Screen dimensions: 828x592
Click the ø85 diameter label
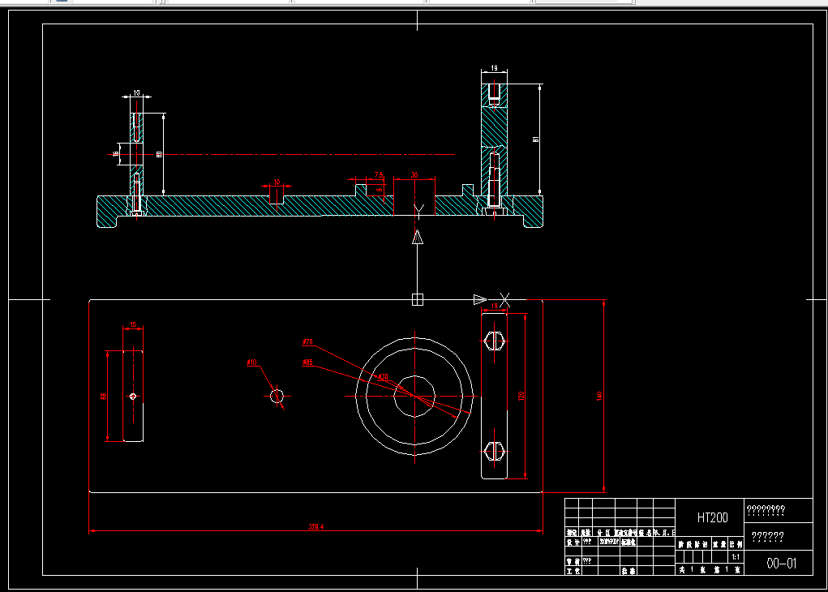[307, 362]
